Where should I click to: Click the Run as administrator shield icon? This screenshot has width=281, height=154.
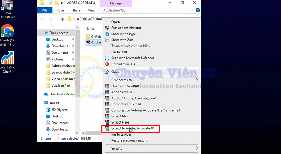(107, 28)
